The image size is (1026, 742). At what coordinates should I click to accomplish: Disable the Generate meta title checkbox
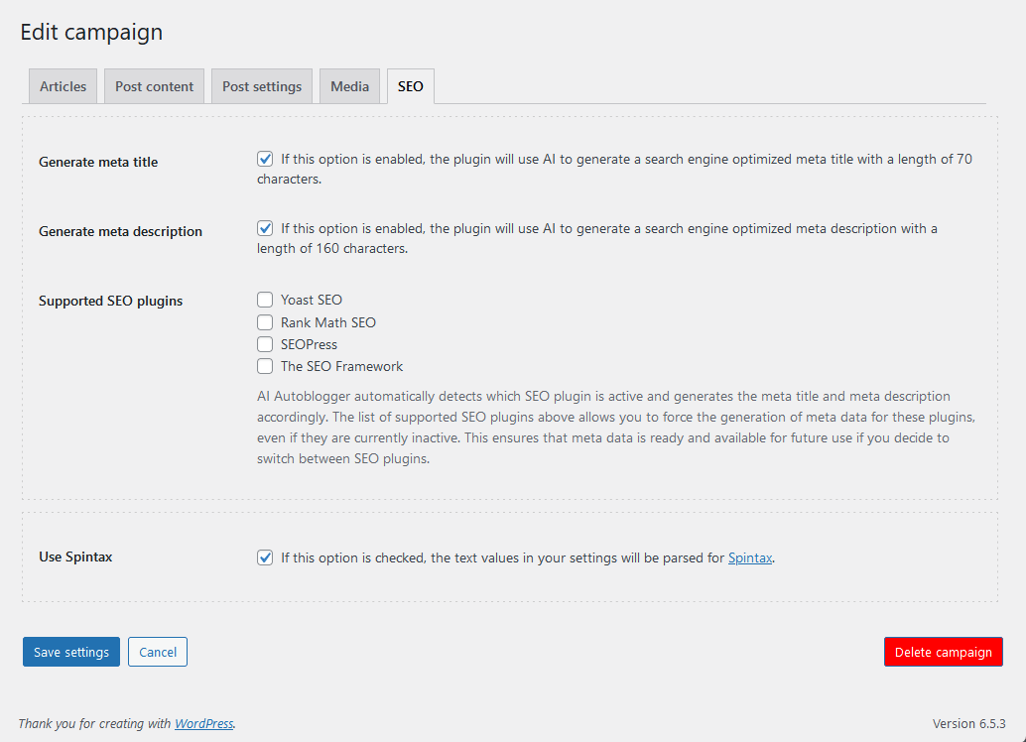coord(265,159)
